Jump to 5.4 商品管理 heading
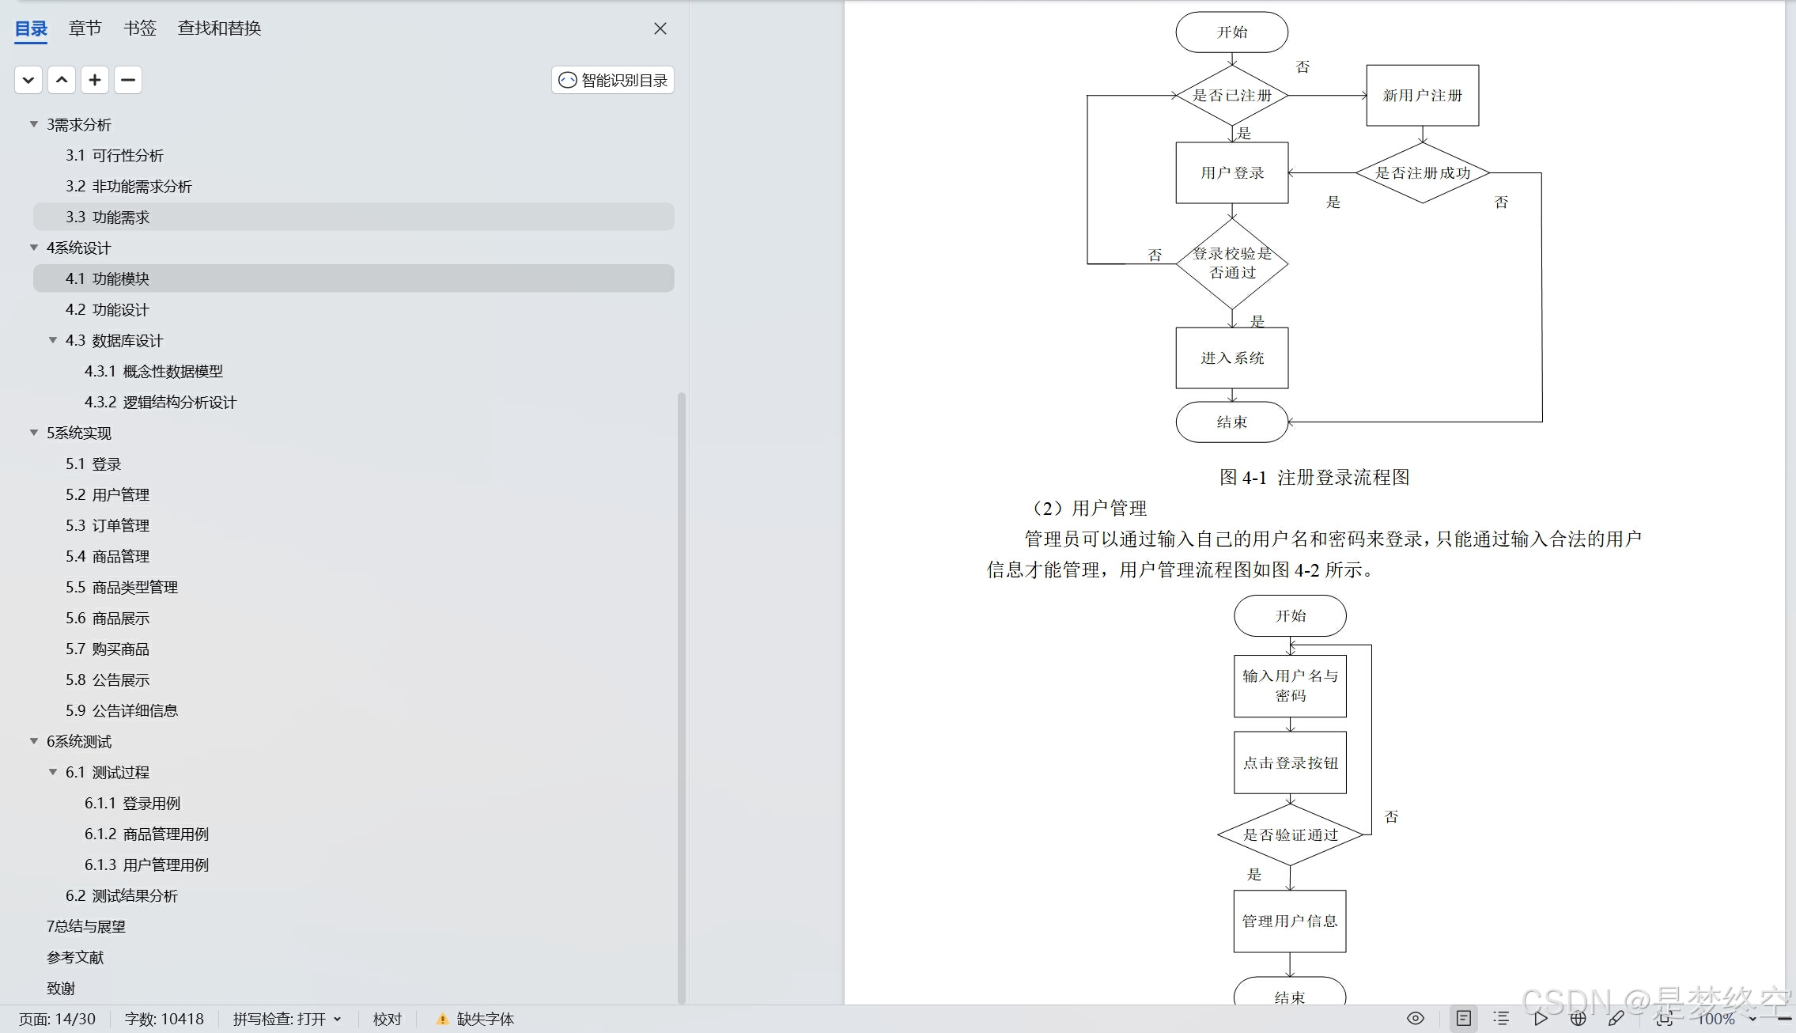The width and height of the screenshot is (1796, 1033). point(108,556)
